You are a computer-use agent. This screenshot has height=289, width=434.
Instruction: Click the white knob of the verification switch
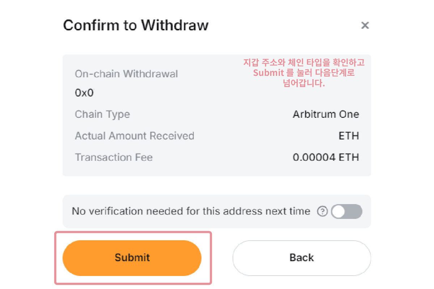(339, 211)
